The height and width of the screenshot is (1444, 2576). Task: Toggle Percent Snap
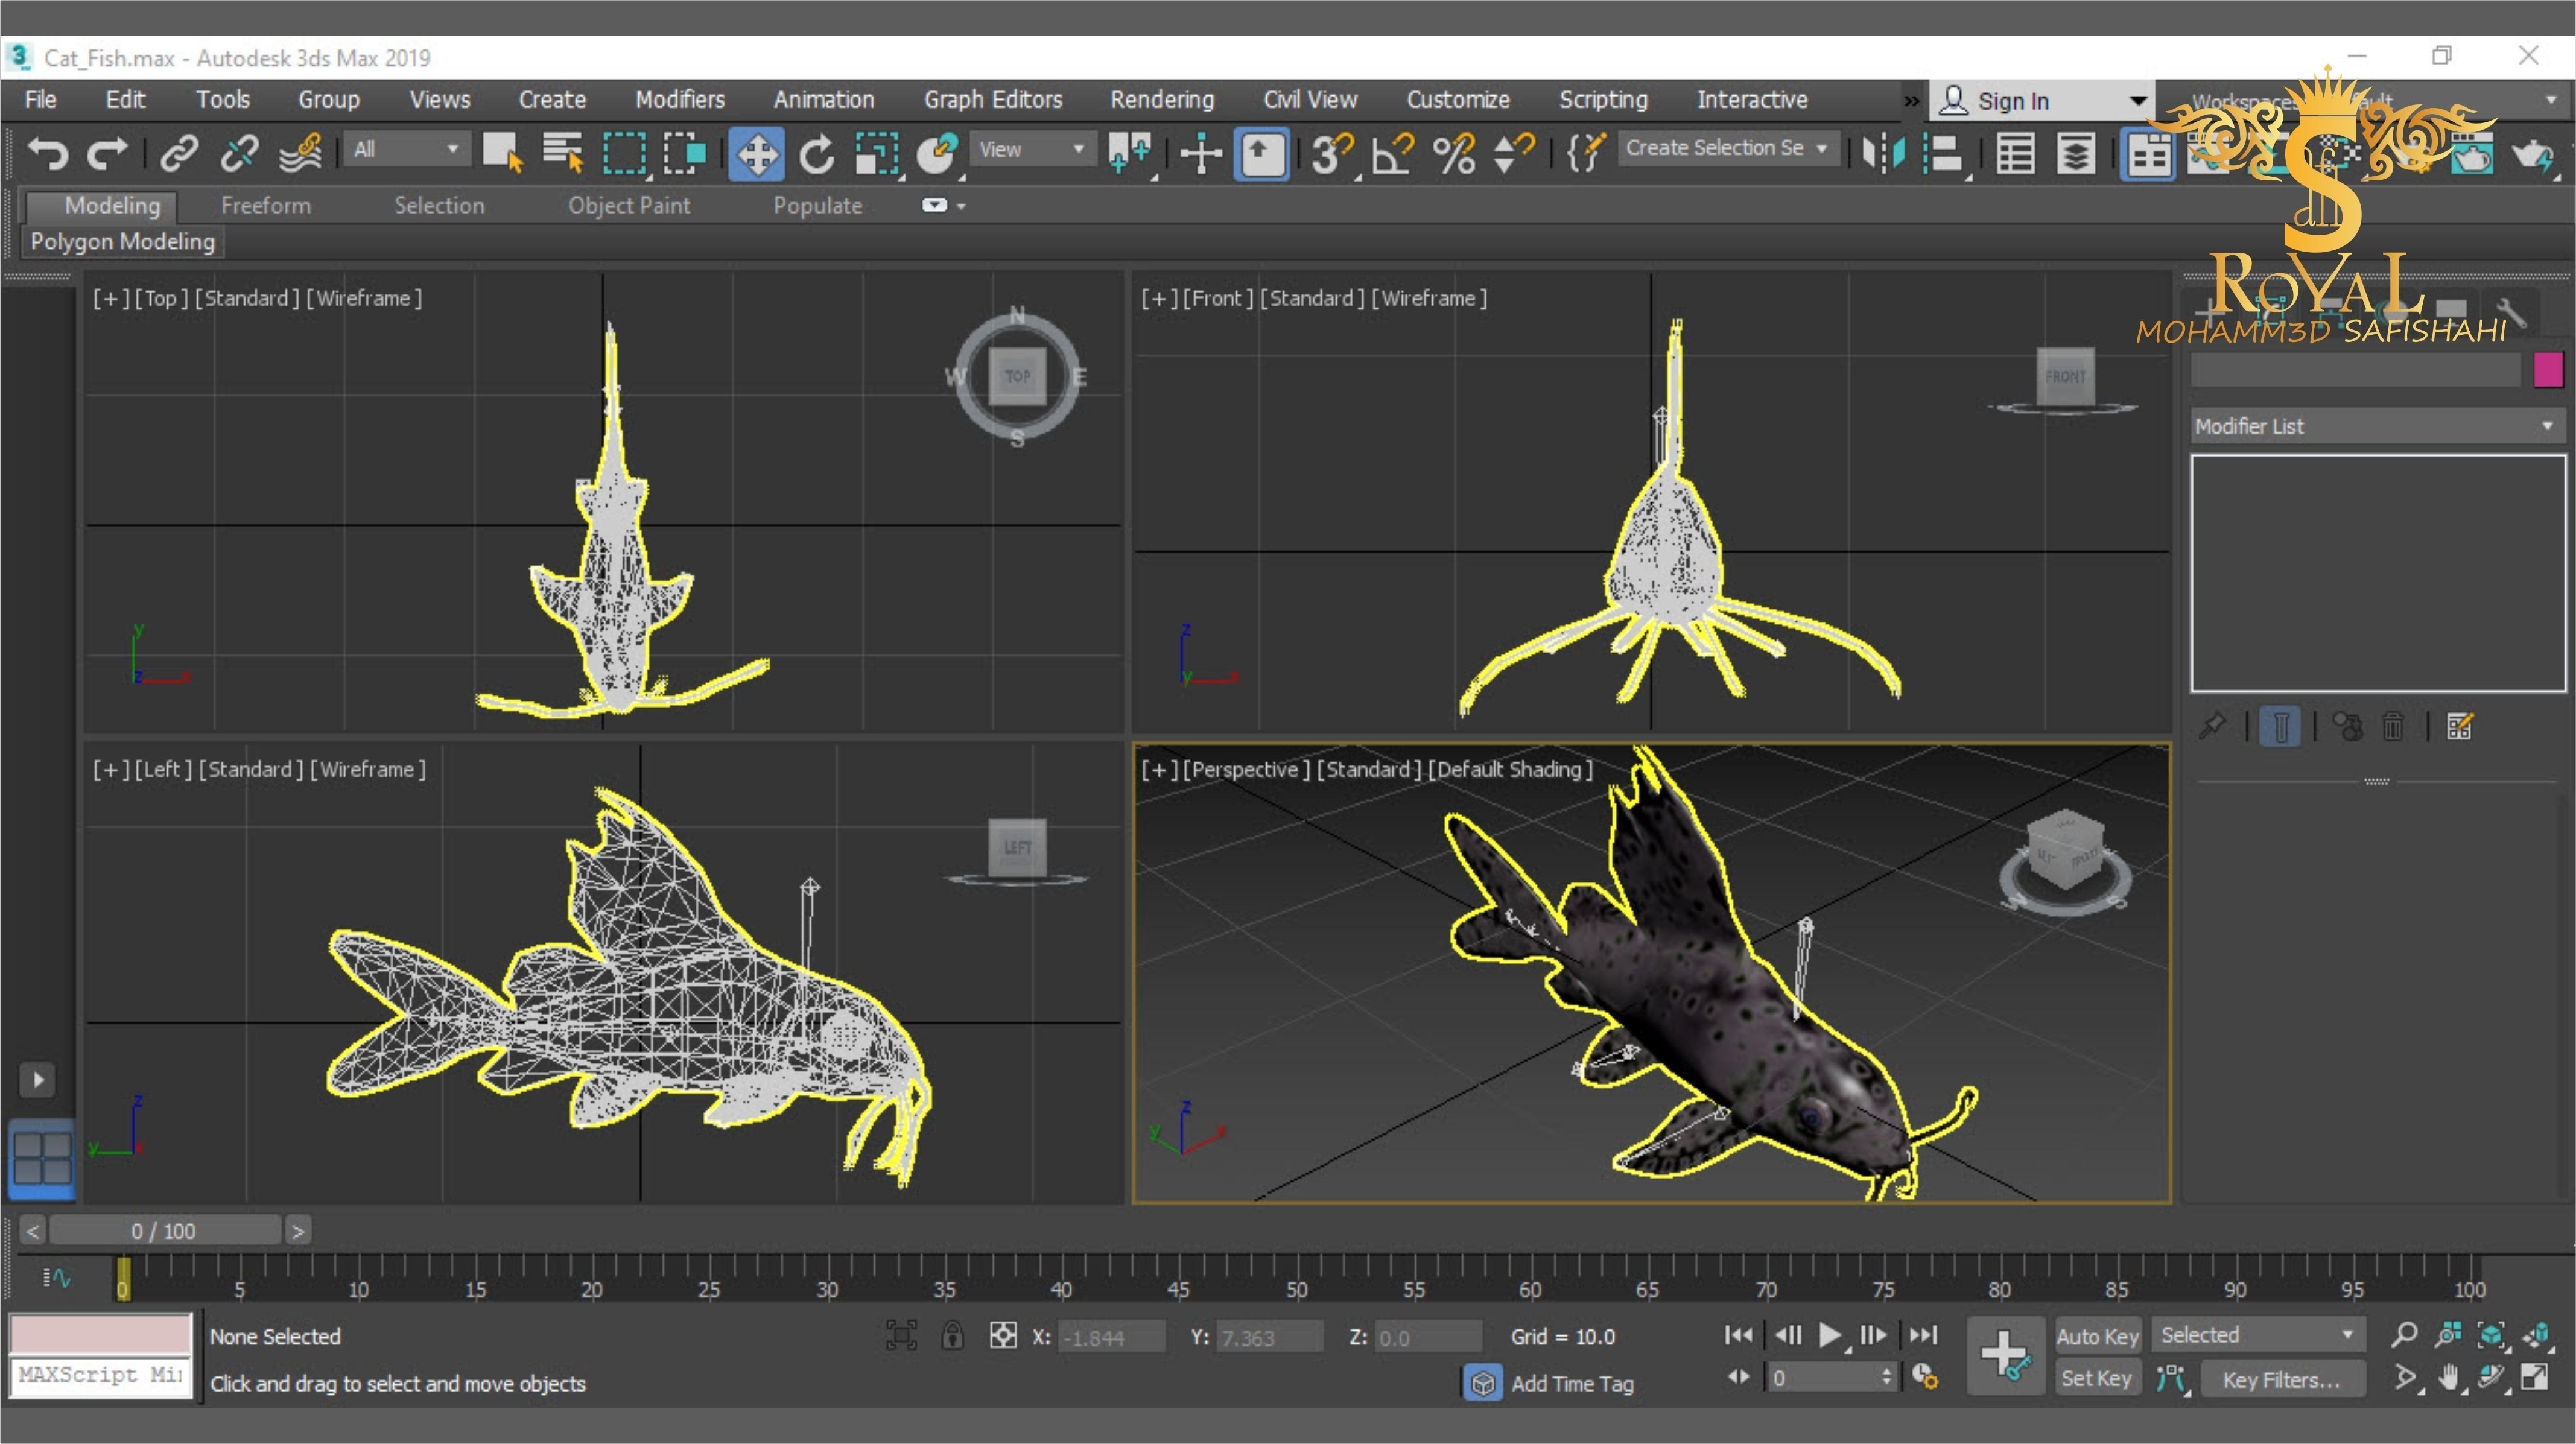pyautogui.click(x=1453, y=154)
